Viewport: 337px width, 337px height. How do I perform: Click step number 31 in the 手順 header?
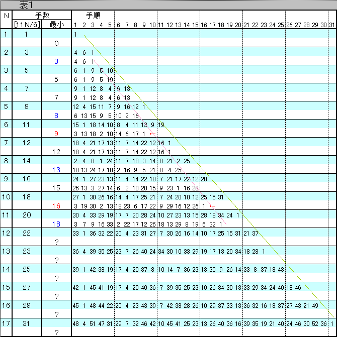pos(332,25)
